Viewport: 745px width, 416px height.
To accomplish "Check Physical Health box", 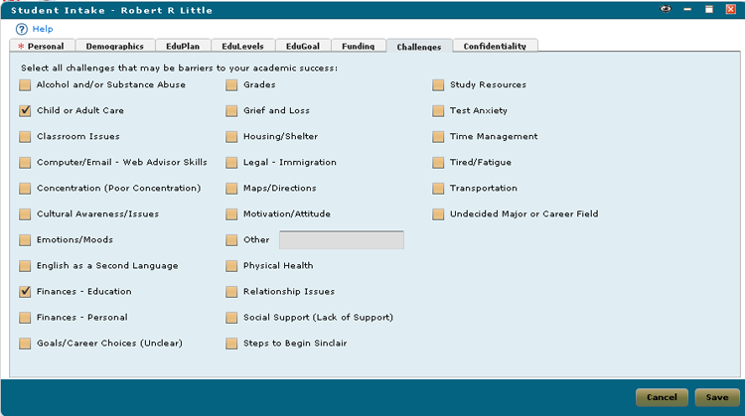I will pyautogui.click(x=231, y=266).
